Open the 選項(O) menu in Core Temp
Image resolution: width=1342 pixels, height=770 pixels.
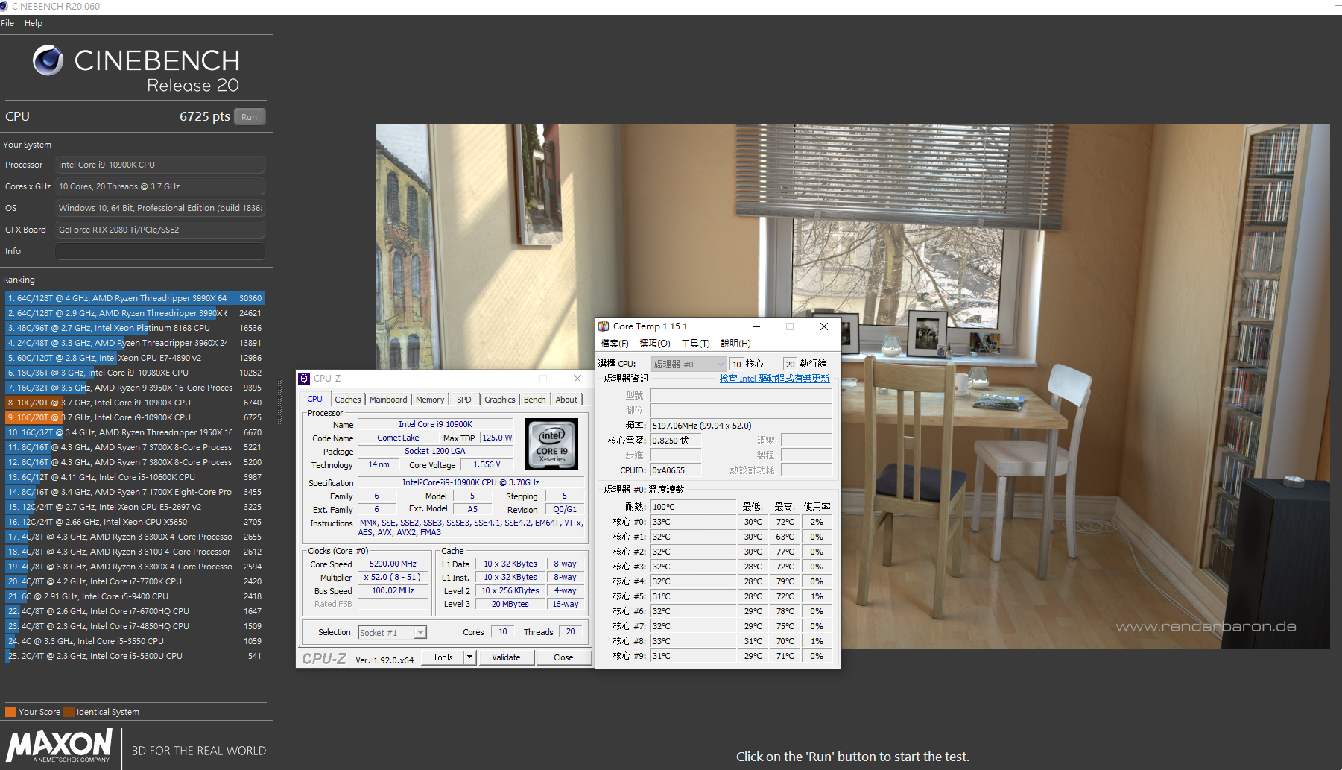pyautogui.click(x=655, y=344)
